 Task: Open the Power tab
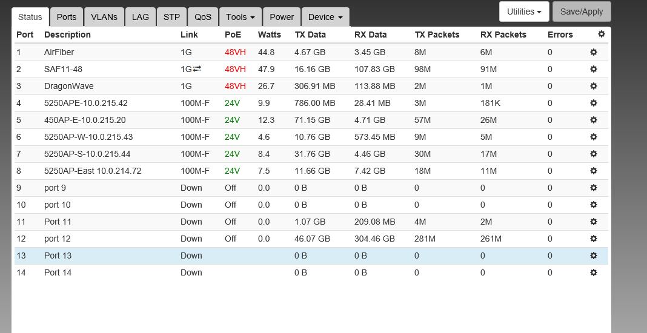tap(282, 17)
